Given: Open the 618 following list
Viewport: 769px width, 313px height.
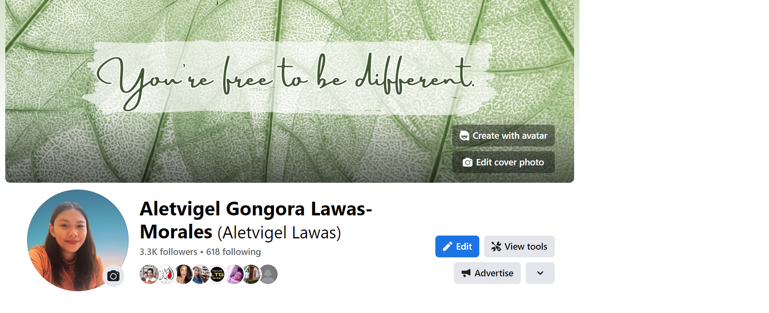Looking at the screenshot, I should [234, 252].
